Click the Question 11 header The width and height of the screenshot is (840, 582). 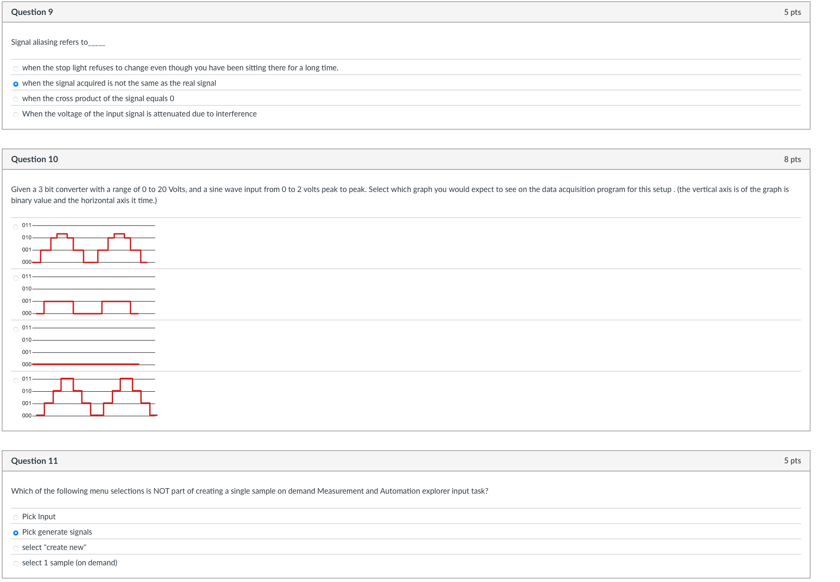coord(35,461)
